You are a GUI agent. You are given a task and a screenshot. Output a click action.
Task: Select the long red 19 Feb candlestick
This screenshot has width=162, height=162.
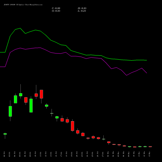(73, 126)
